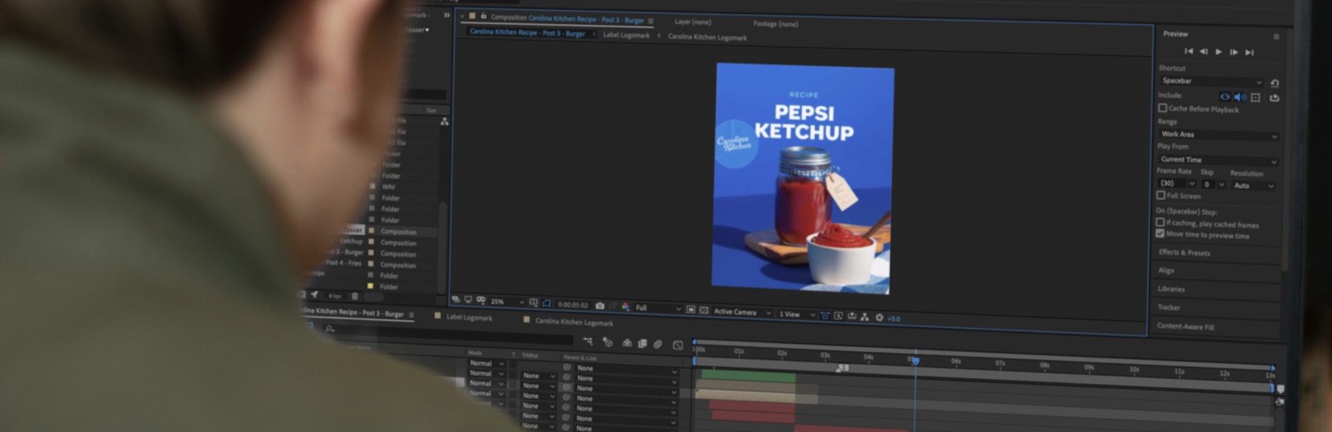Reset the preview shortcut settings

point(1274,83)
